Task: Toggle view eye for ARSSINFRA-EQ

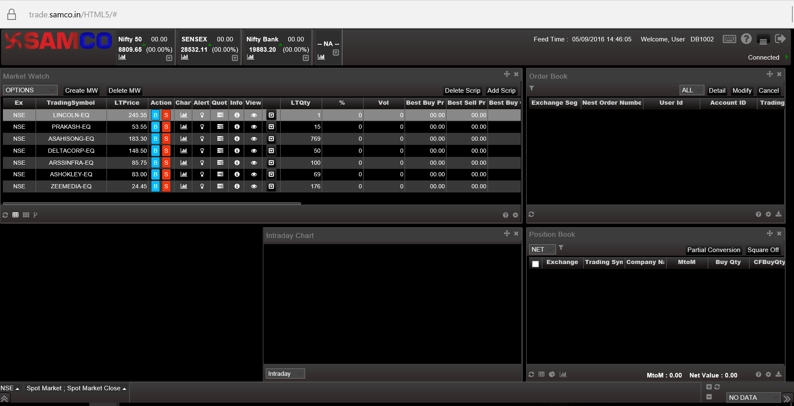Action: pyautogui.click(x=254, y=163)
